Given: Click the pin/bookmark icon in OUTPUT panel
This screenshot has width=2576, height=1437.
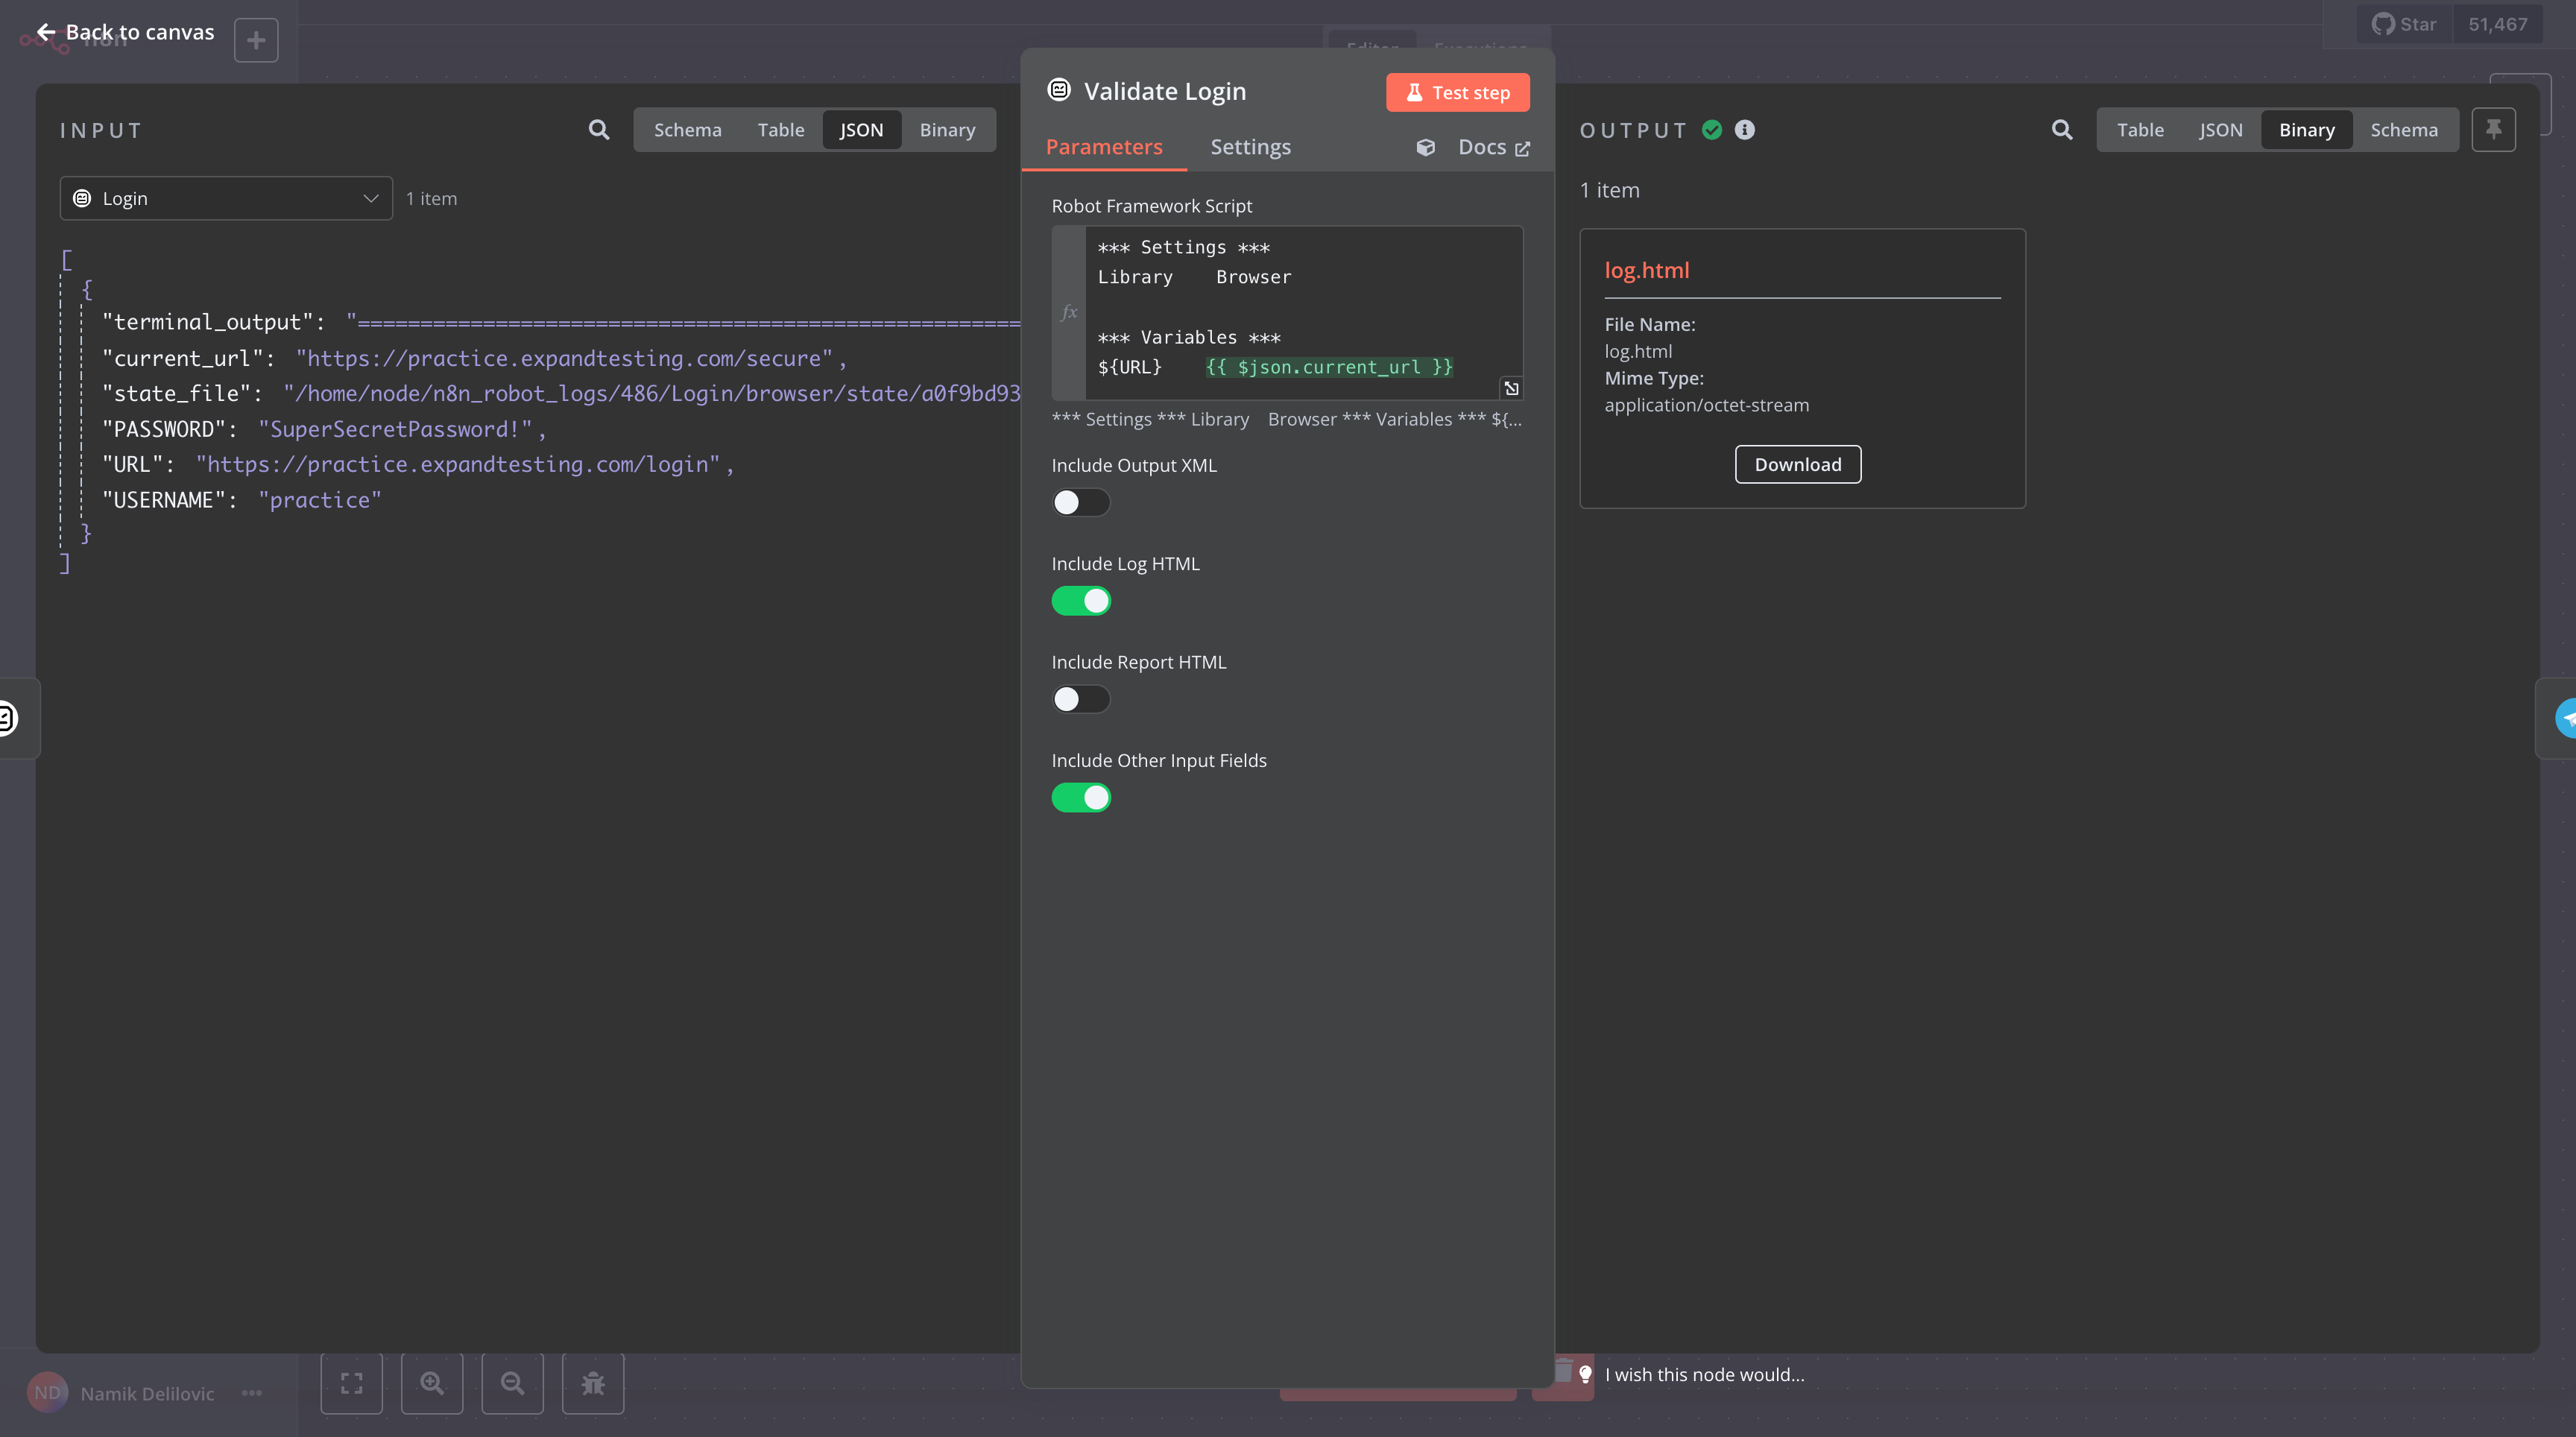Looking at the screenshot, I should [x=2495, y=129].
